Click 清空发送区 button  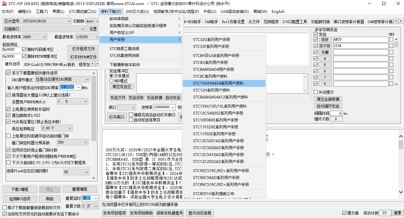tap(122, 87)
